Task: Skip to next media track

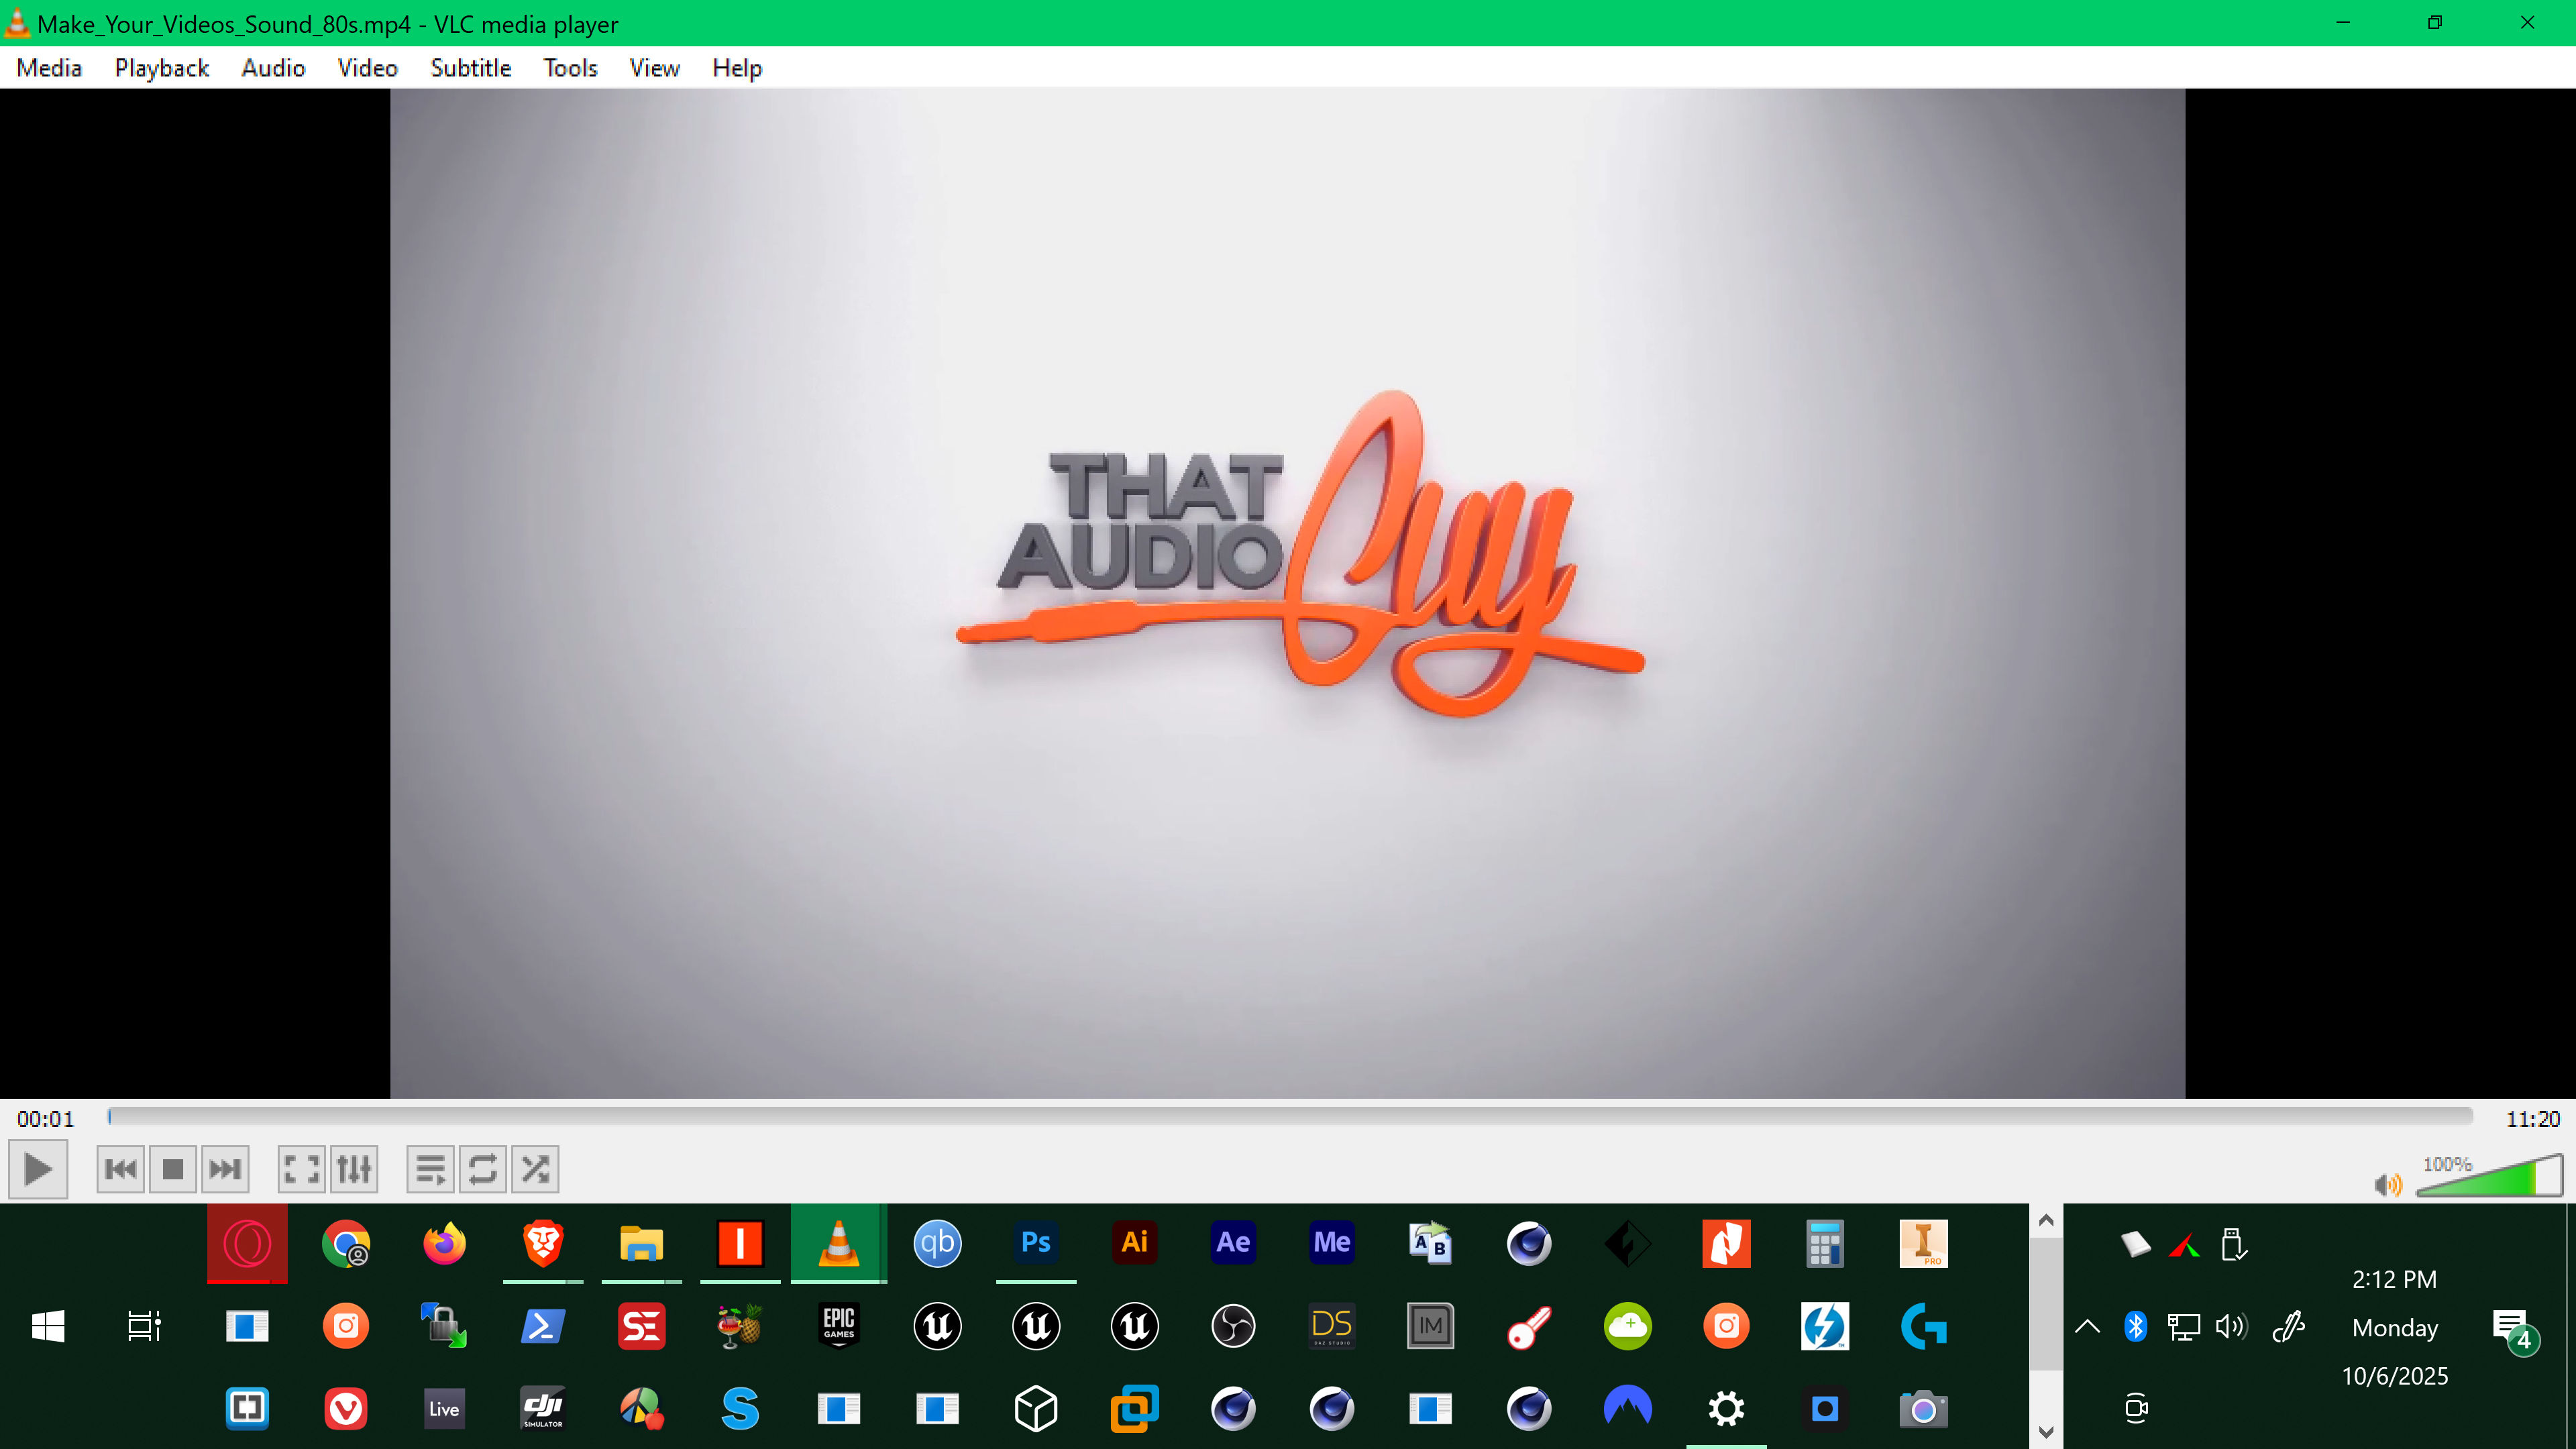Action: [x=225, y=1169]
